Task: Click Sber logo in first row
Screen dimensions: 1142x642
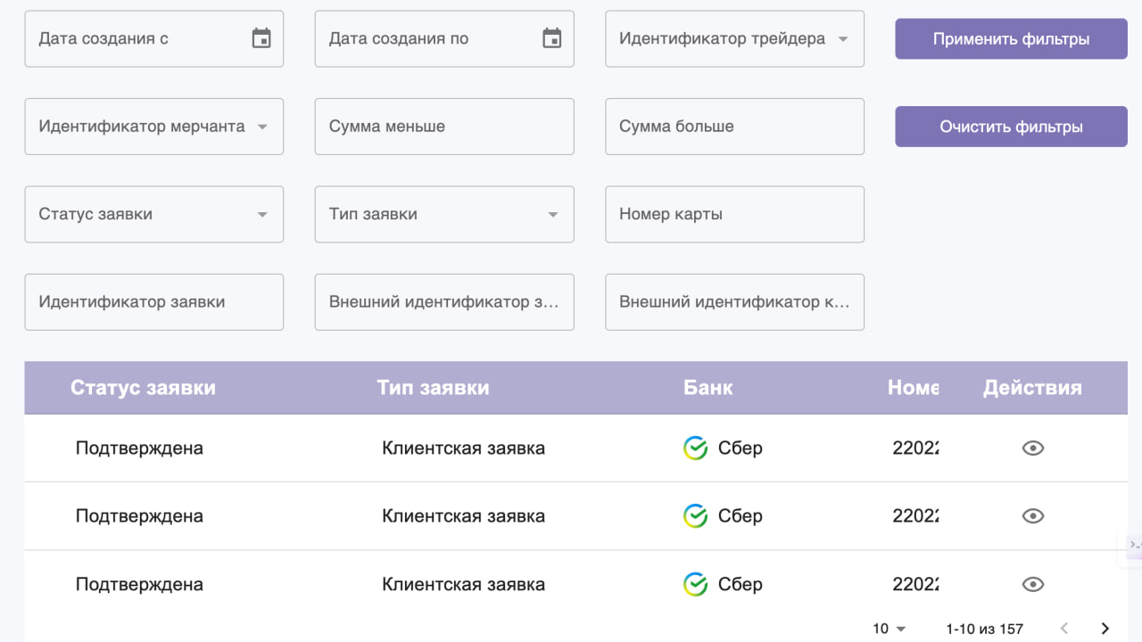Action: point(695,449)
